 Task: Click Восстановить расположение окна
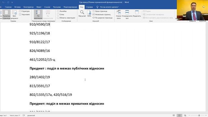point(158,18)
